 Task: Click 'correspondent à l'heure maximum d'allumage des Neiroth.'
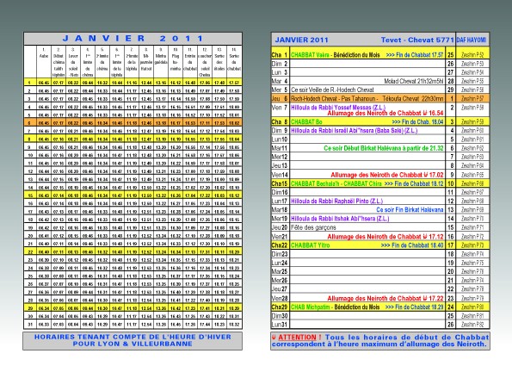379,344
